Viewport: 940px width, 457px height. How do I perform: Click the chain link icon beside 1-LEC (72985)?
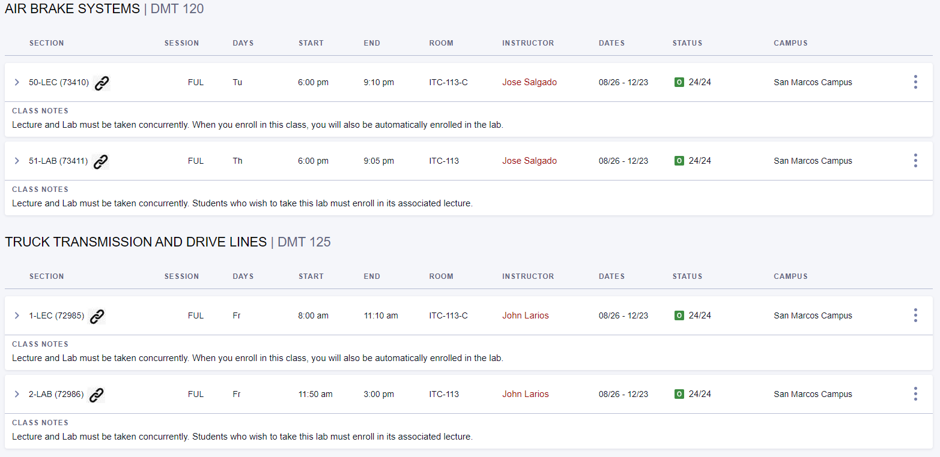coord(97,316)
